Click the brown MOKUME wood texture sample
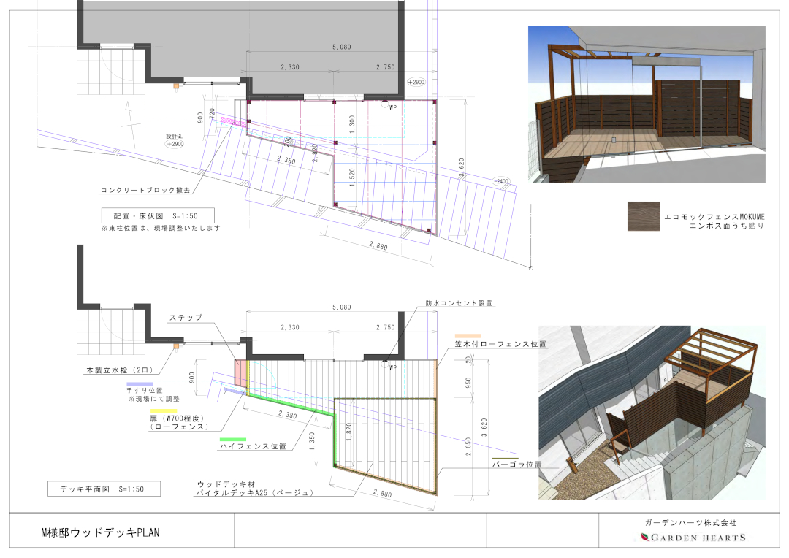Screen dimensions: 789x558 pyautogui.click(x=643, y=216)
